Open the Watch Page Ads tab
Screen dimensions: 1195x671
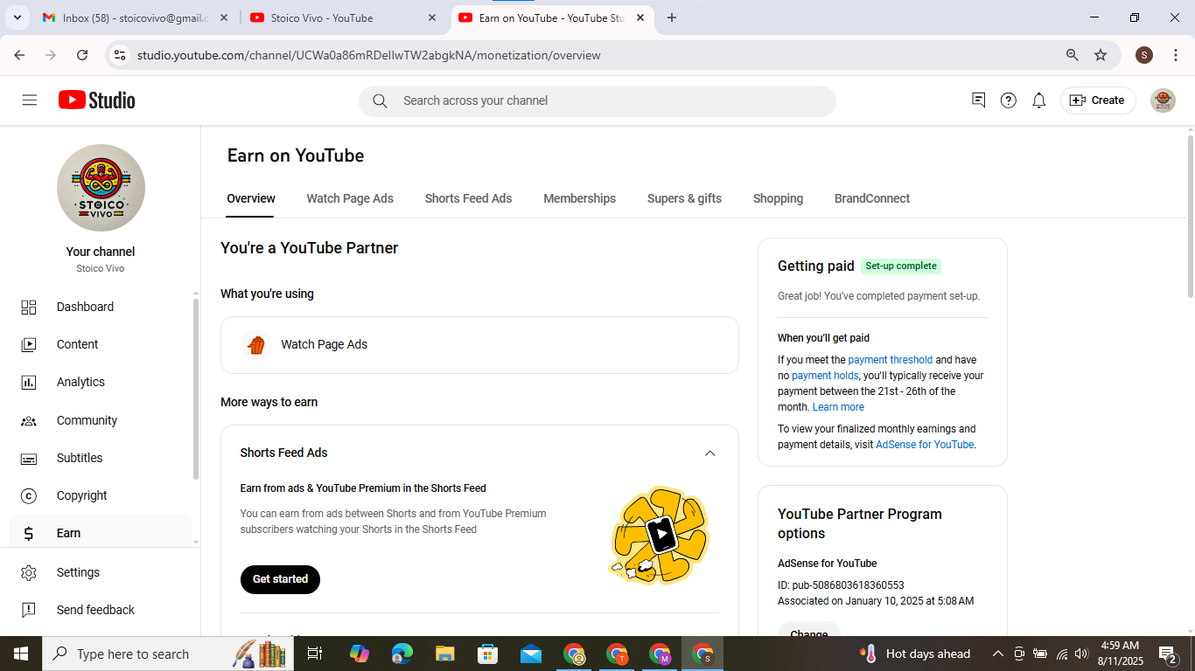pyautogui.click(x=350, y=198)
